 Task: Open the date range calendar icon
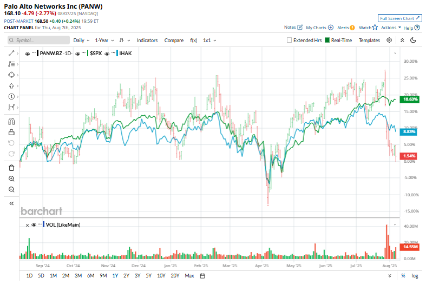point(202,276)
